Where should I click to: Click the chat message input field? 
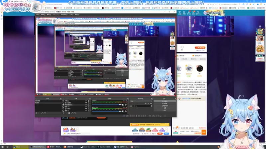(x=190, y=132)
